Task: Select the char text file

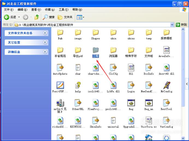Action: [78, 70]
